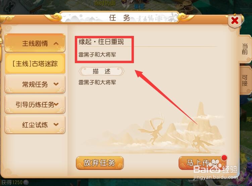Image resolution: width=252 pixels, height=186 pixels.
Task: Expand the 引导历练任务 category chevron
Action: (x=56, y=104)
